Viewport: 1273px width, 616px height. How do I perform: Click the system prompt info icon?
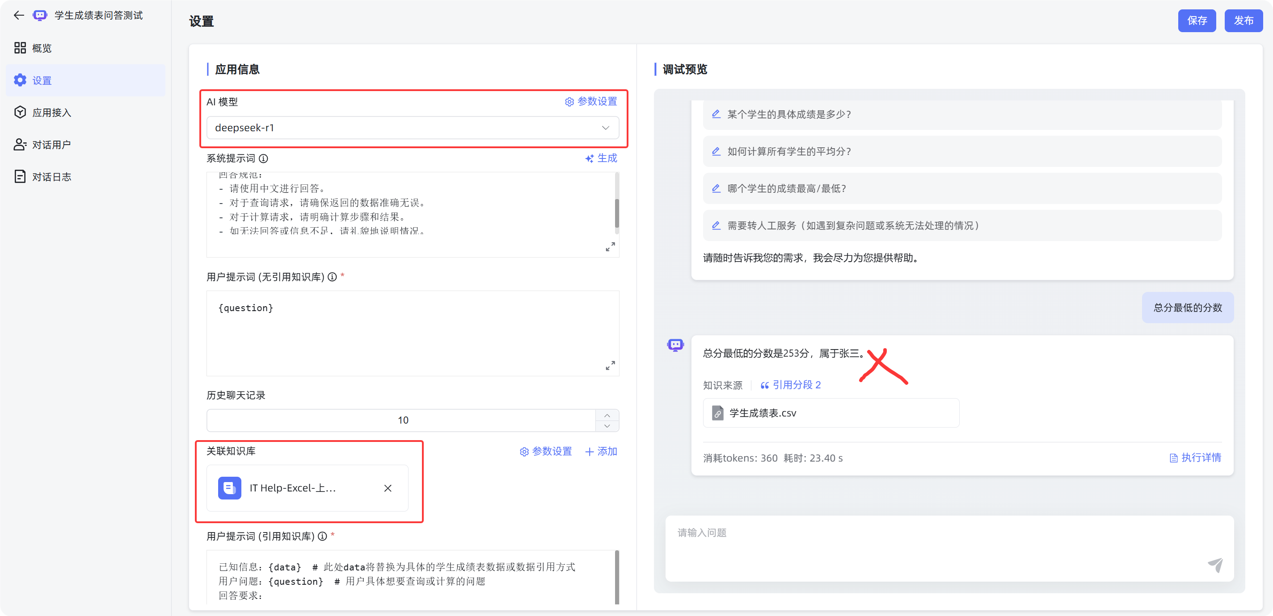coord(263,158)
